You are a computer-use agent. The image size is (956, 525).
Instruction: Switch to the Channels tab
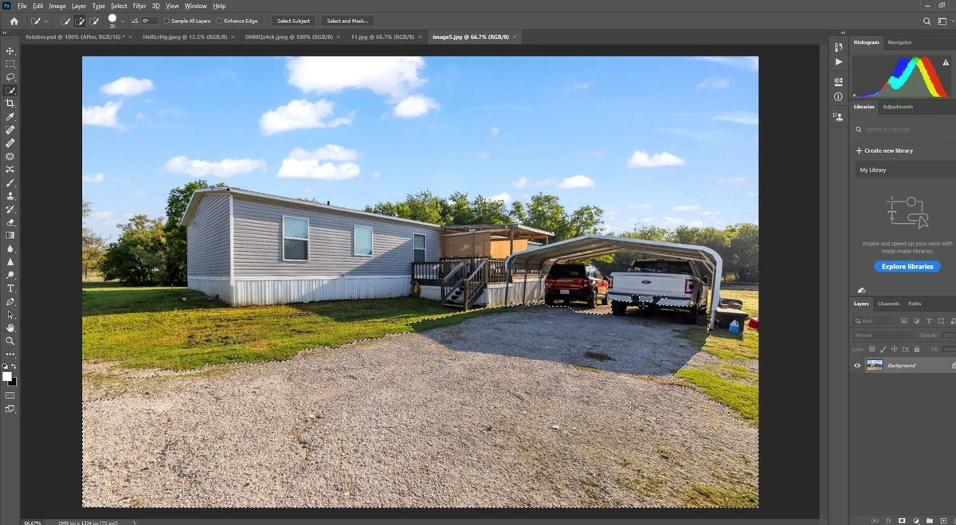tap(888, 304)
